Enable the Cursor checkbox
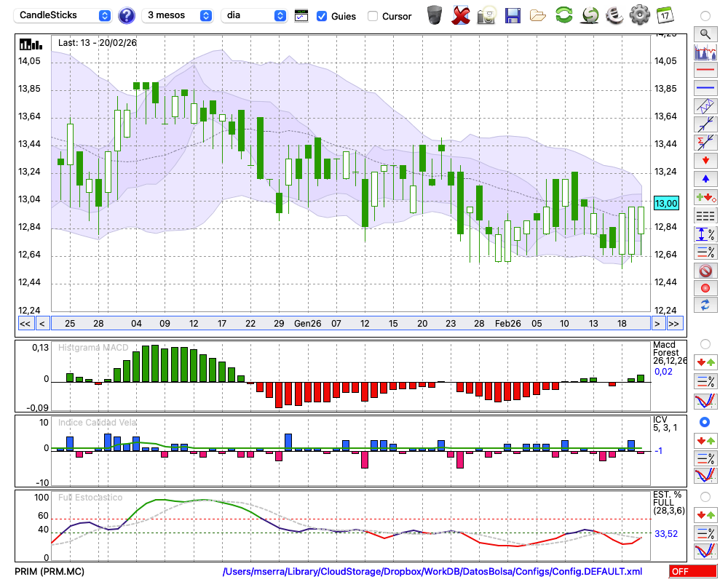Image resolution: width=728 pixels, height=582 pixels. [x=373, y=16]
